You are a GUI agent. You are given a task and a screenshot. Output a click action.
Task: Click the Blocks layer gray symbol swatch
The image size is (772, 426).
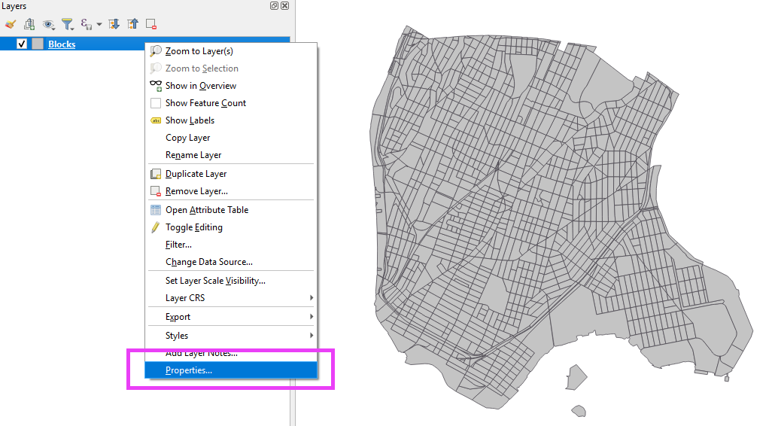(x=38, y=44)
